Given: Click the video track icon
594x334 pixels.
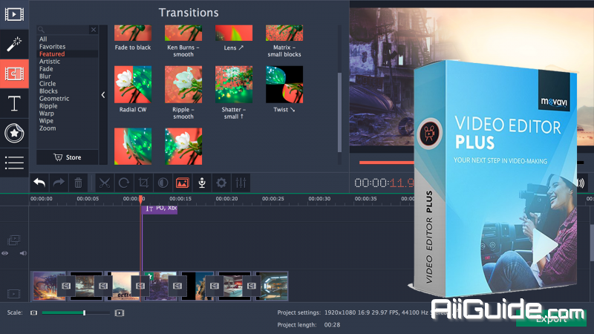Looking at the screenshot, I should (13, 293).
